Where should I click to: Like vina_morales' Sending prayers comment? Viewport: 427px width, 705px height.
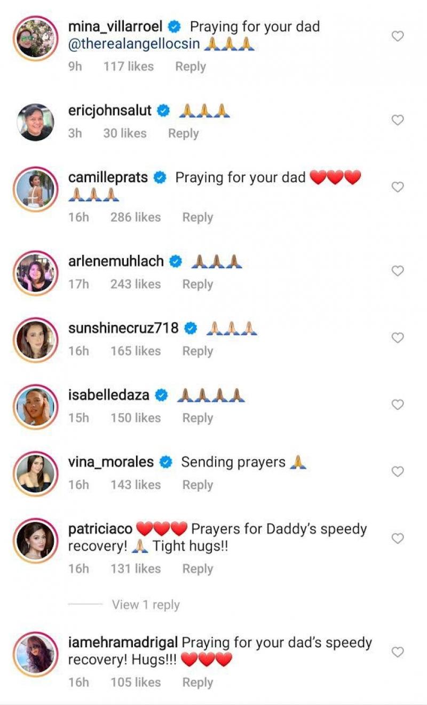click(x=398, y=471)
